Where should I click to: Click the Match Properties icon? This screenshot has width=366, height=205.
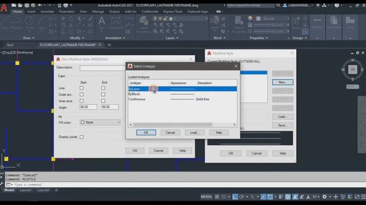239,24
